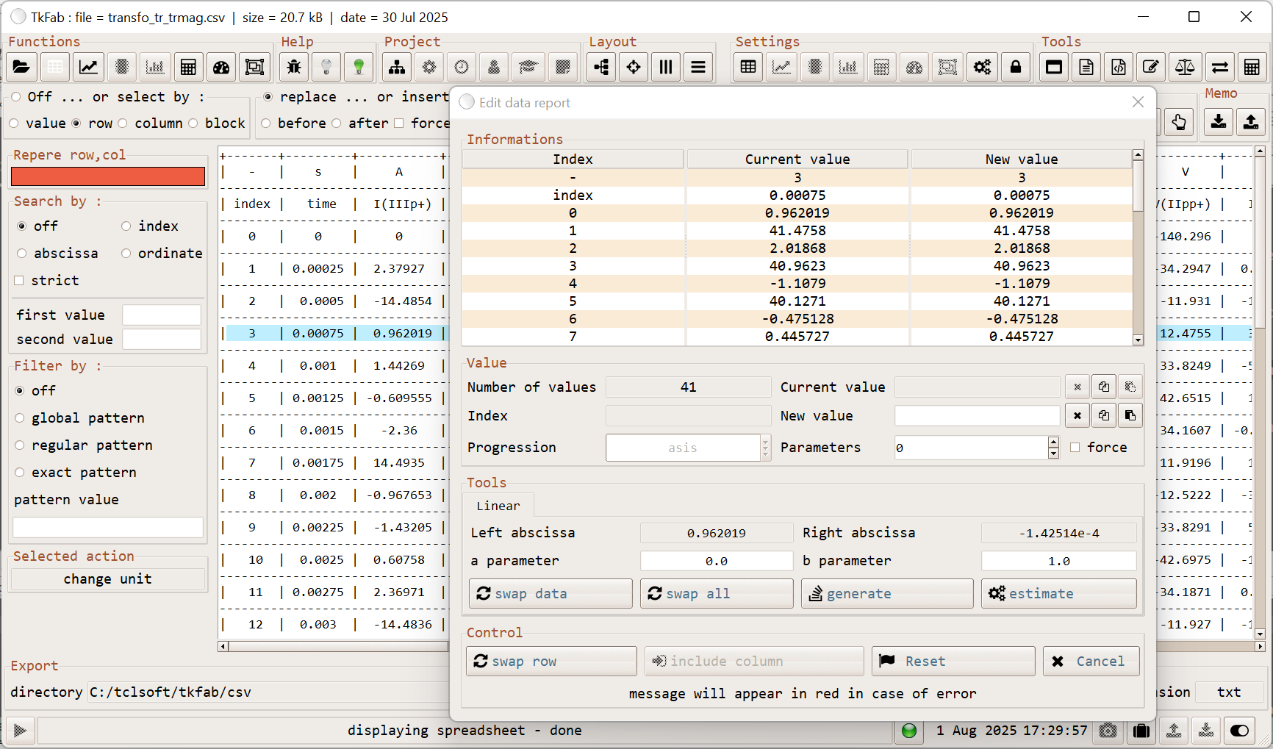Image resolution: width=1273 pixels, height=749 pixels.
Task: Report a bug using the Help bug icon
Action: pyautogui.click(x=293, y=66)
